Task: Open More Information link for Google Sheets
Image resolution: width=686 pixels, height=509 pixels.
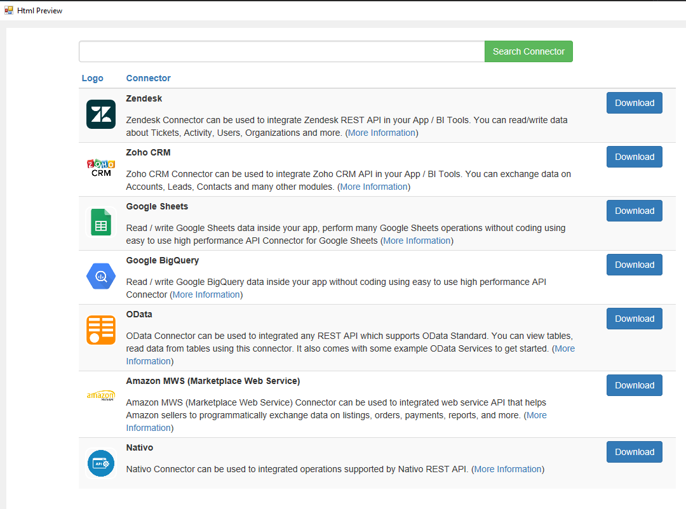Action: click(417, 241)
